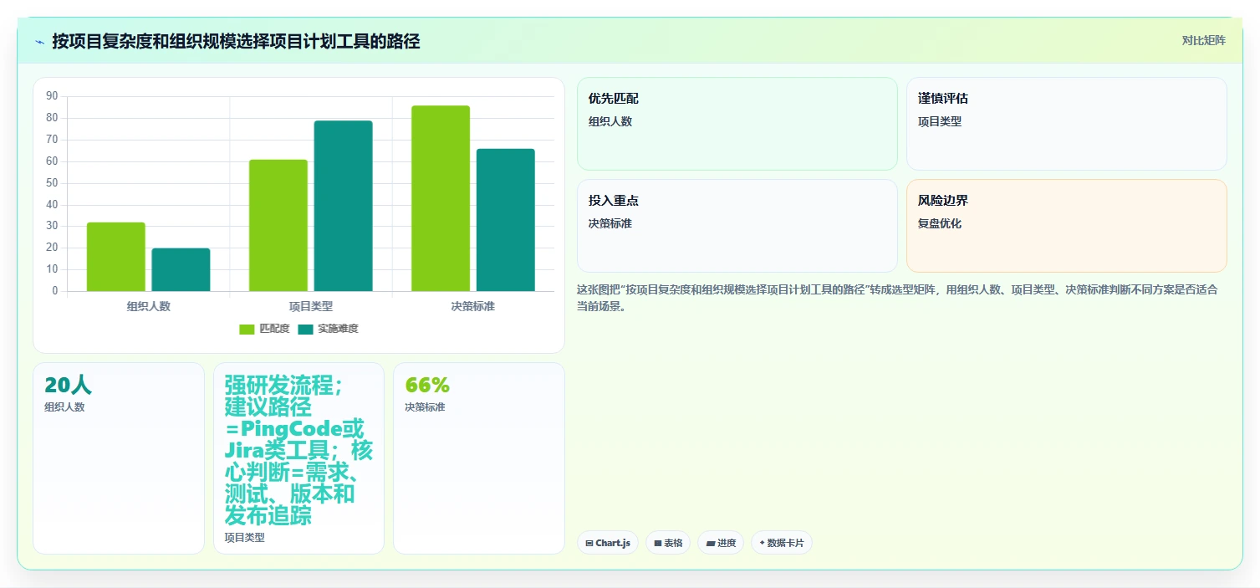Select the 决策标准 匹配度 bar at 86
Viewport: 1260px width, 588px height.
(x=440, y=198)
